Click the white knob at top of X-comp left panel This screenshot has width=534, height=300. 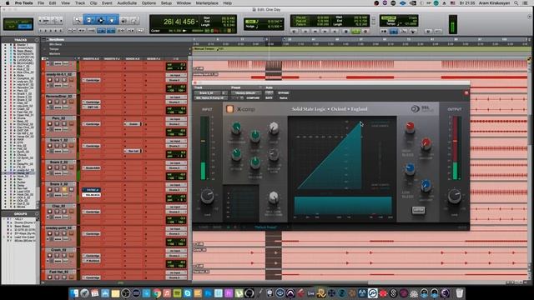coord(274,127)
